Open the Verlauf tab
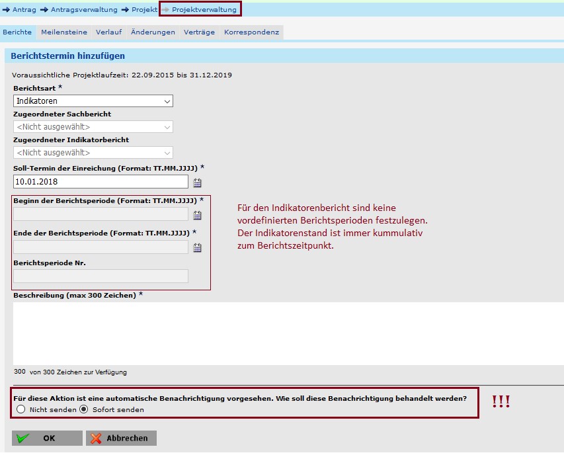564x457 pixels. click(108, 32)
